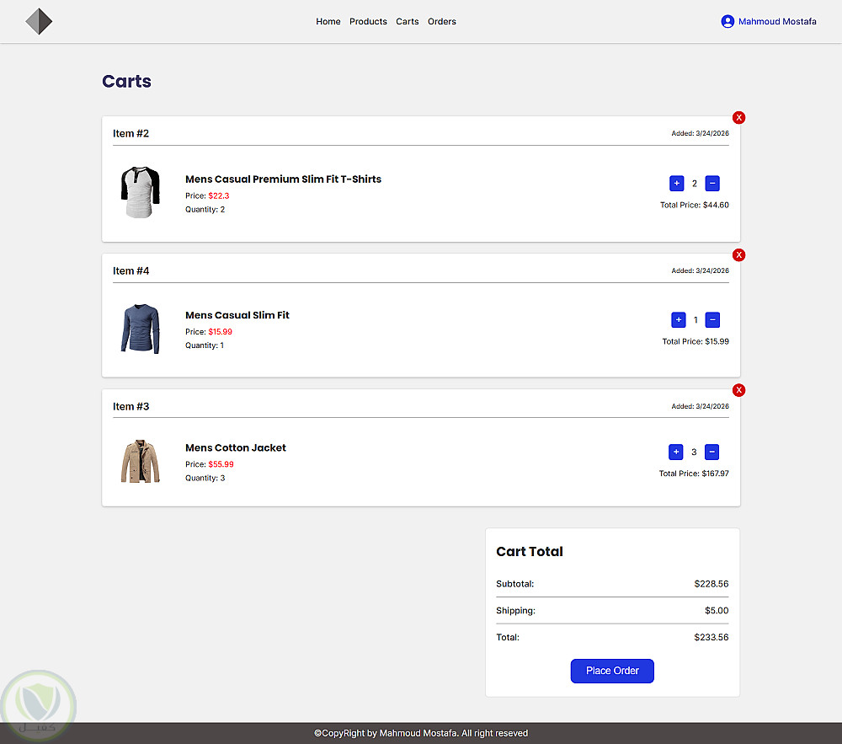This screenshot has height=744, width=842.
Task: Click the Item #4 heading
Action: 131,270
